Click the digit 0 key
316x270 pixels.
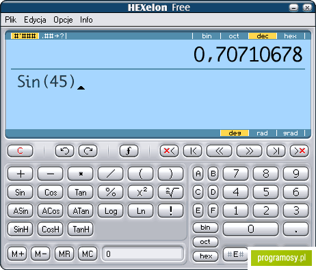250,229
